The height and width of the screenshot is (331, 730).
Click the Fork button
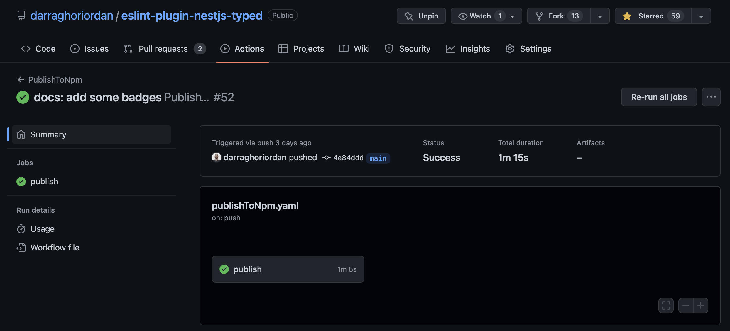click(x=559, y=16)
